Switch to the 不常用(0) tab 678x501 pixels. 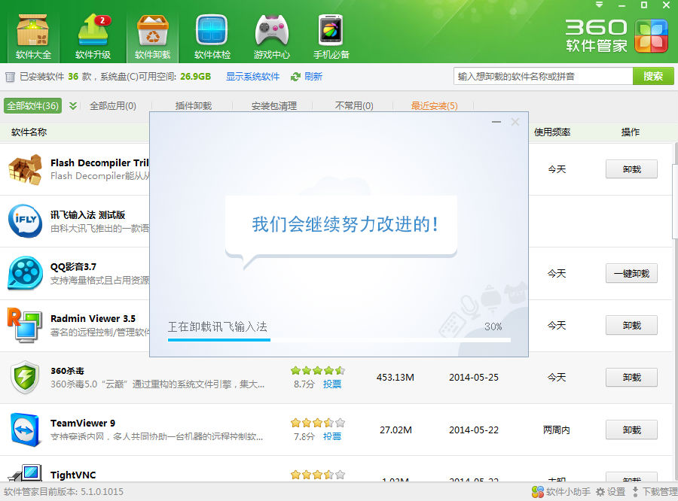(x=354, y=106)
